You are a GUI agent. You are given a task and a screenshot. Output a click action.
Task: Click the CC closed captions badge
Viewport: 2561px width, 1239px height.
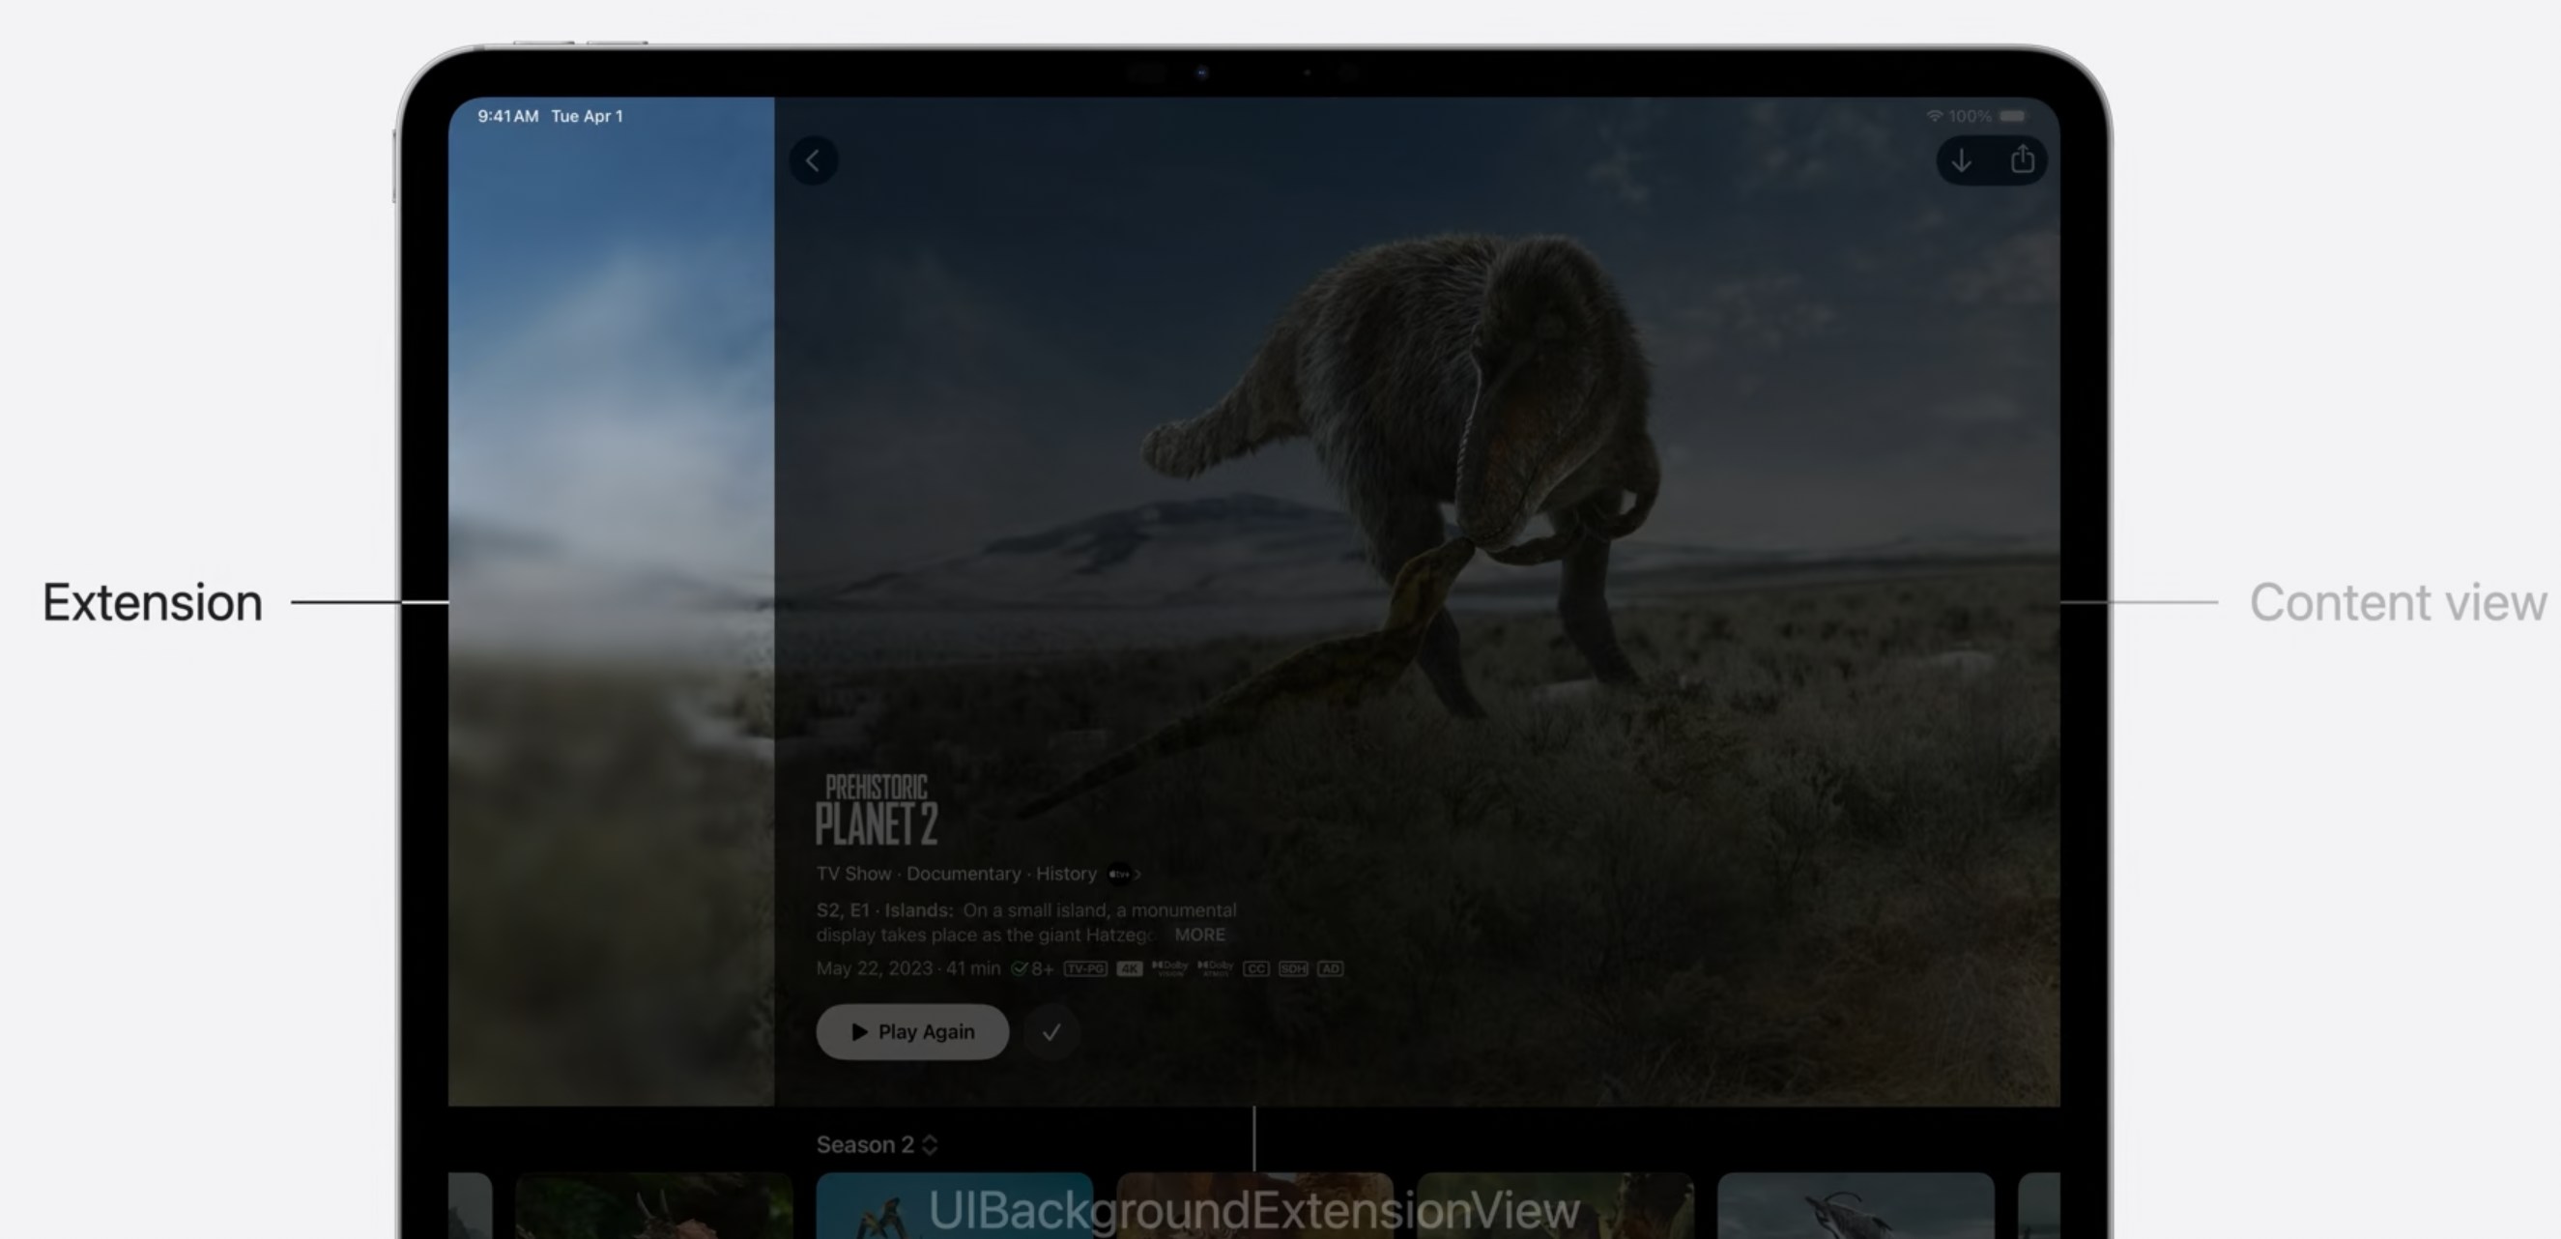1255,968
